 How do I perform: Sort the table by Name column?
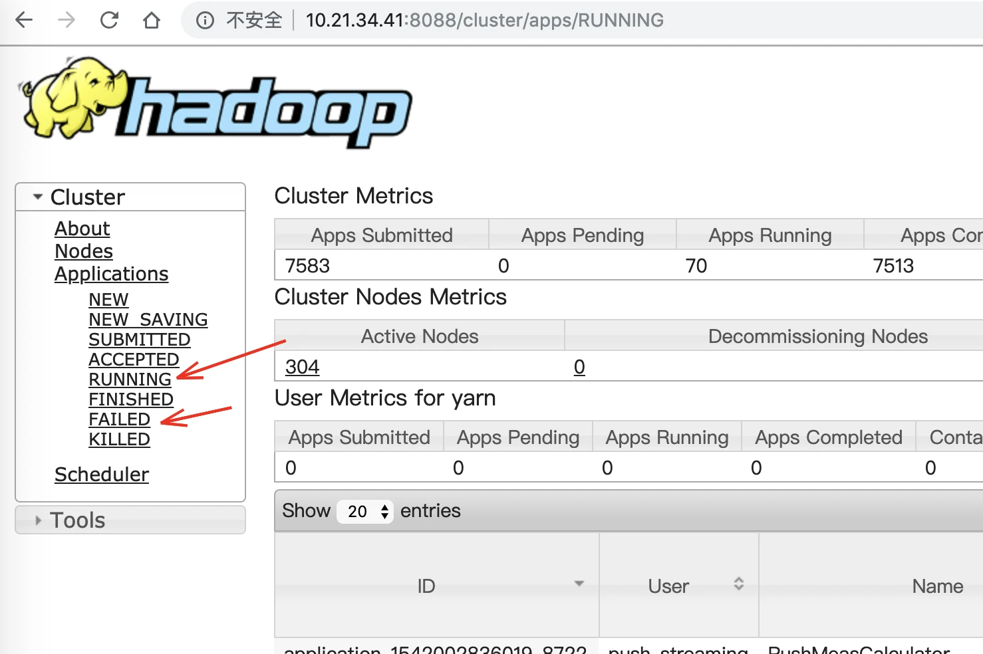click(x=938, y=586)
